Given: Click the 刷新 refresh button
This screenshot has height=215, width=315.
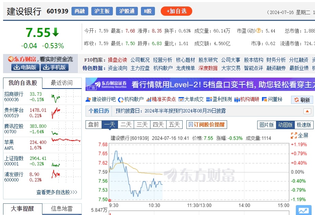Looking at the screenshot, I should pos(302,100).
